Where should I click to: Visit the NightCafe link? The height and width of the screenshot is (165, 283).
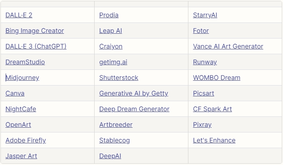[x=21, y=109]
